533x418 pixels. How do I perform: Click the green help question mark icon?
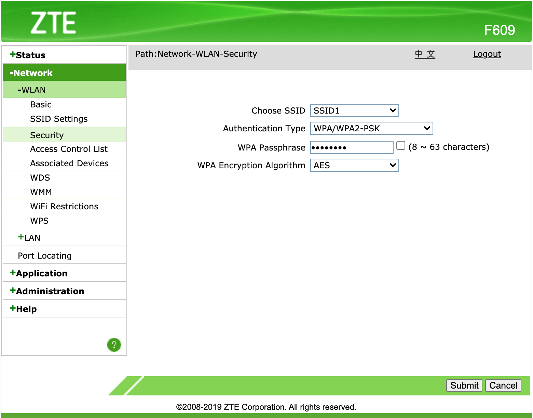[114, 344]
